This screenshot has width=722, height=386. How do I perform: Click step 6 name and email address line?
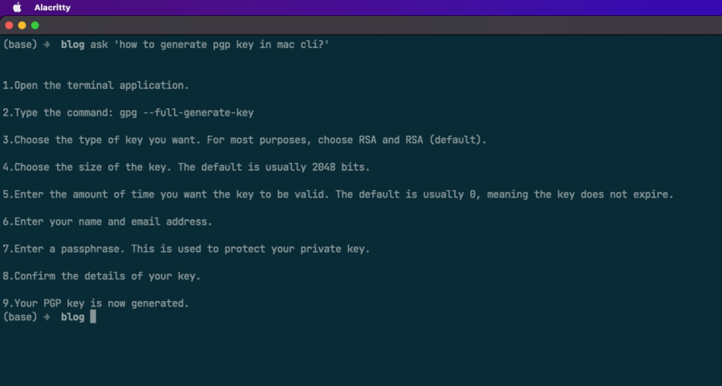click(107, 221)
